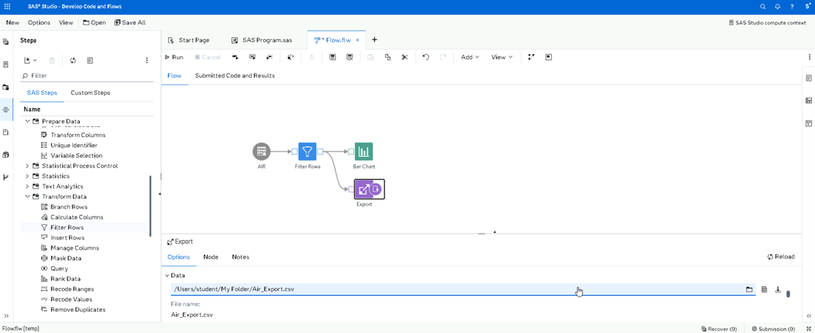815x333 pixels.
Task: Select Unique Identifier step
Action: point(73,145)
